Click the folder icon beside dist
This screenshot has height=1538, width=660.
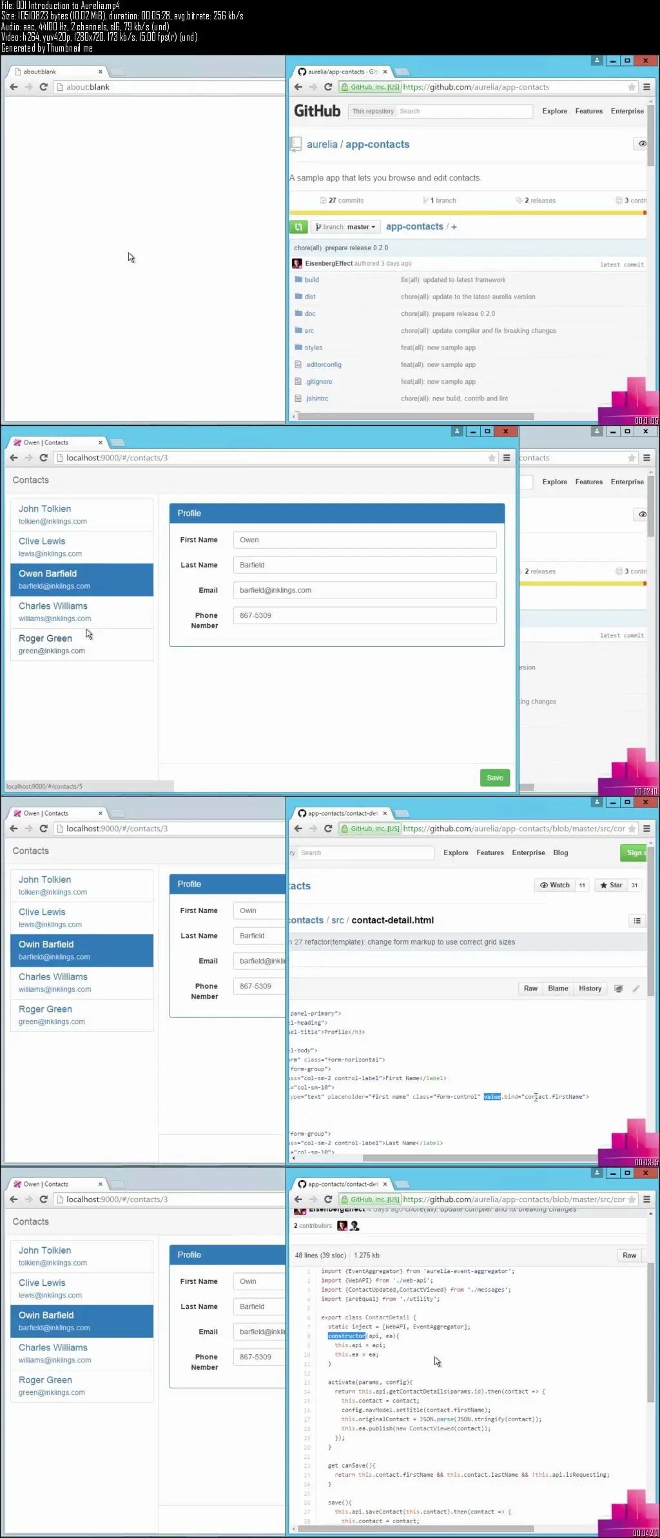click(x=298, y=297)
